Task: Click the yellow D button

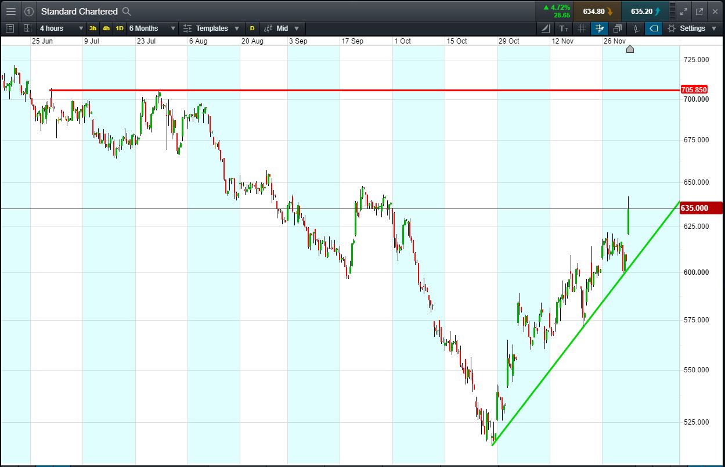Action: (252, 28)
